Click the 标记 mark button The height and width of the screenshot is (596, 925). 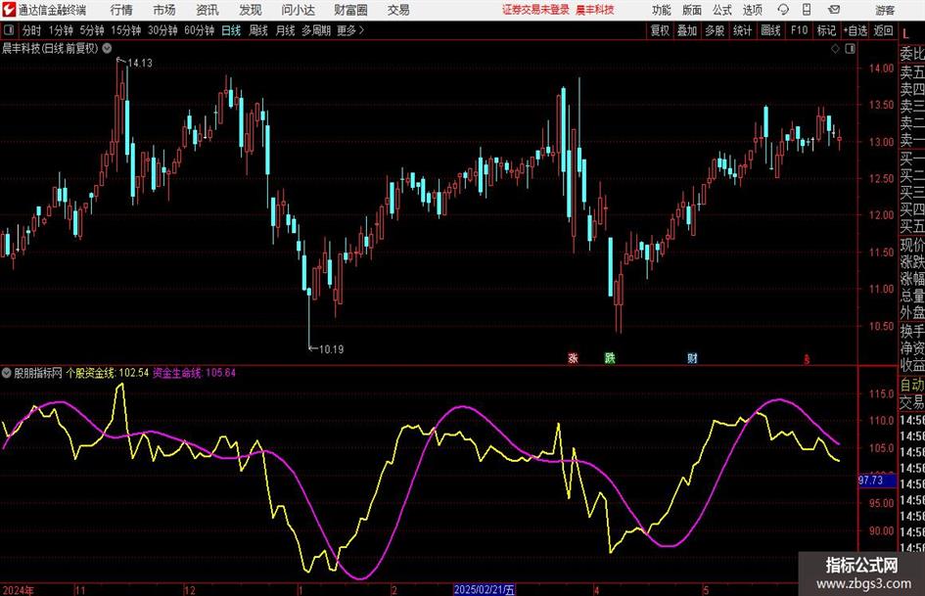click(826, 30)
